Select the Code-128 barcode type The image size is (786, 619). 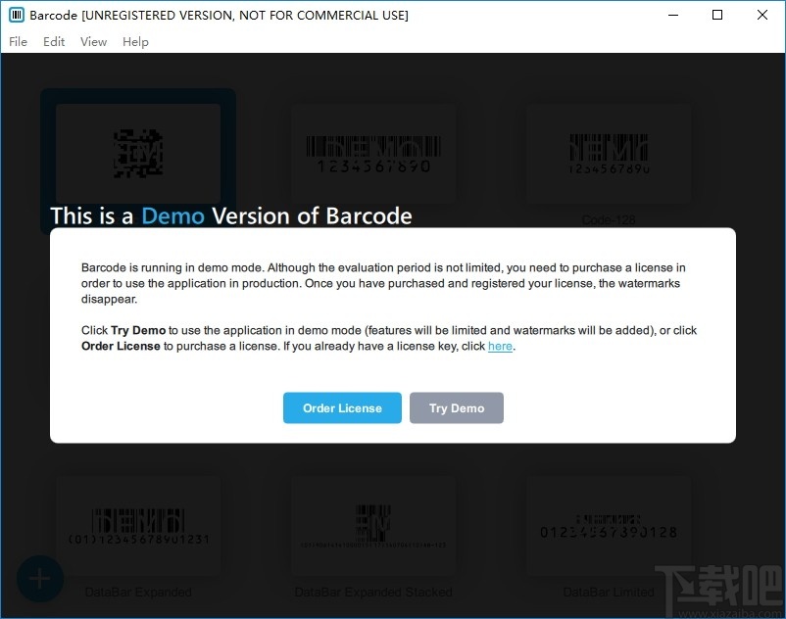pos(609,152)
